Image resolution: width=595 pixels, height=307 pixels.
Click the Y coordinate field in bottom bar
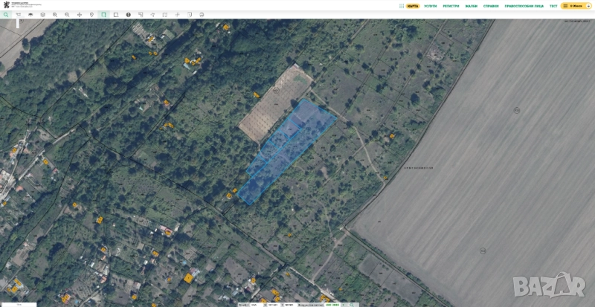coord(291,305)
